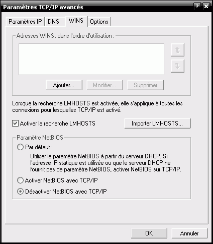Click the move down arrow button
This screenshot has height=244, width=213.
(177, 66)
